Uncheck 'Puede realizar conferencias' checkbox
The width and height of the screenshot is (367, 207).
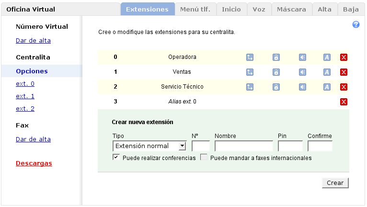(x=115, y=157)
